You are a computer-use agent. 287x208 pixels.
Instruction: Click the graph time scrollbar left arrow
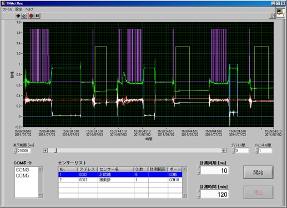pyautogui.click(x=46, y=150)
